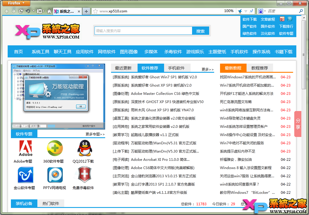Bookmark this page with the address bar star
This screenshot has height=215, width=309.
pos(95,11)
